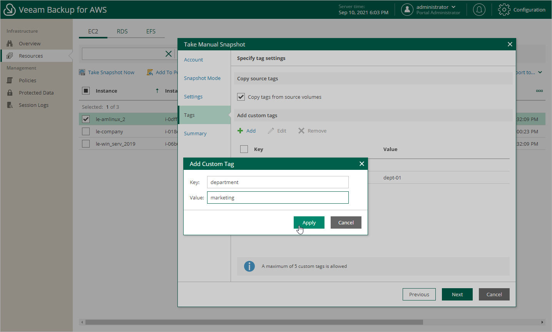This screenshot has width=552, height=332.
Task: Select the le-company instance checkbox
Action: click(x=85, y=131)
